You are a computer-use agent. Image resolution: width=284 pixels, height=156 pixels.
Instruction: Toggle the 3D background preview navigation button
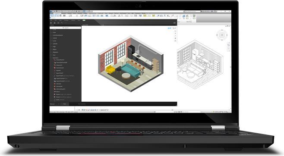point(174,28)
